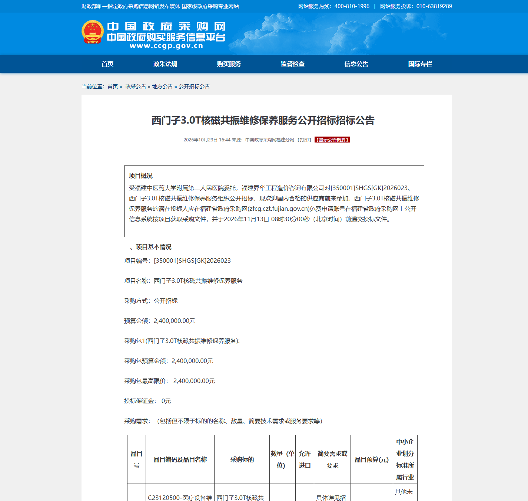The width and height of the screenshot is (528, 501).
Task: Click the national emblem logo icon
Action: pyautogui.click(x=93, y=32)
